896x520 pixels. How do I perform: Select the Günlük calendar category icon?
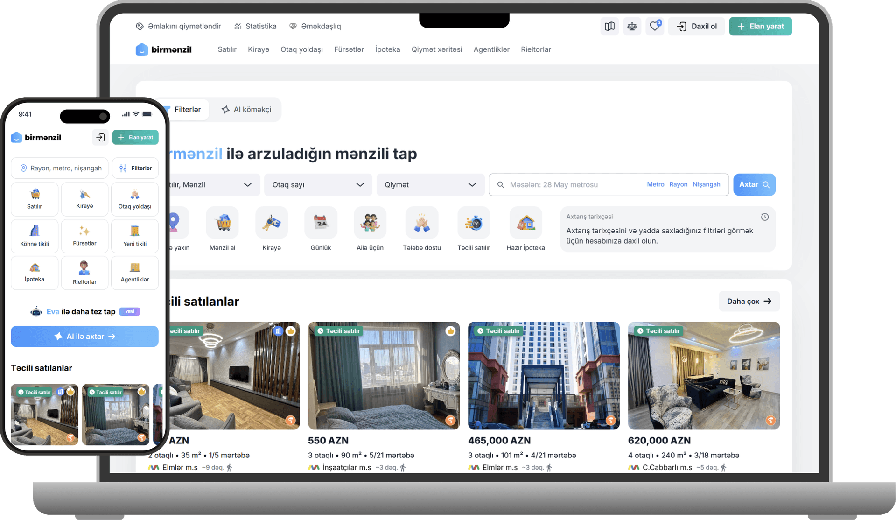click(321, 222)
